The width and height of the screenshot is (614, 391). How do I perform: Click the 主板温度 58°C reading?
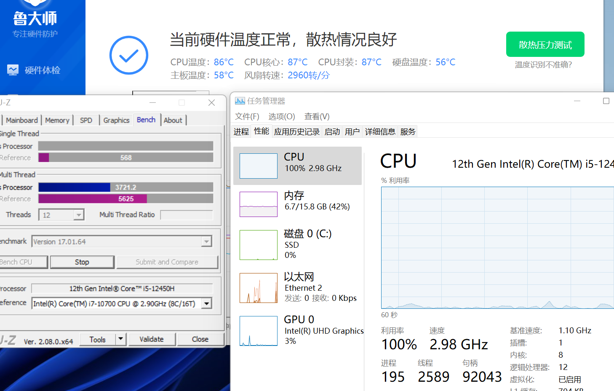(x=202, y=75)
